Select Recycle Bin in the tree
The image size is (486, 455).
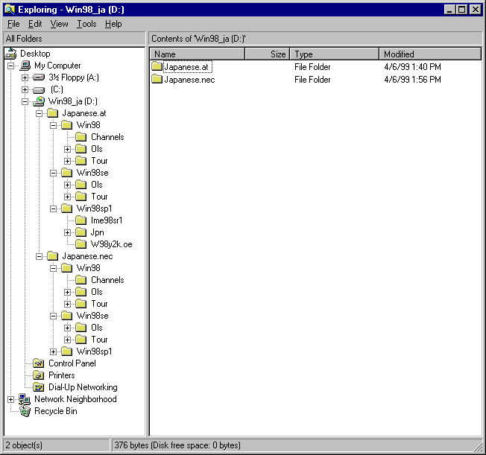coord(56,411)
